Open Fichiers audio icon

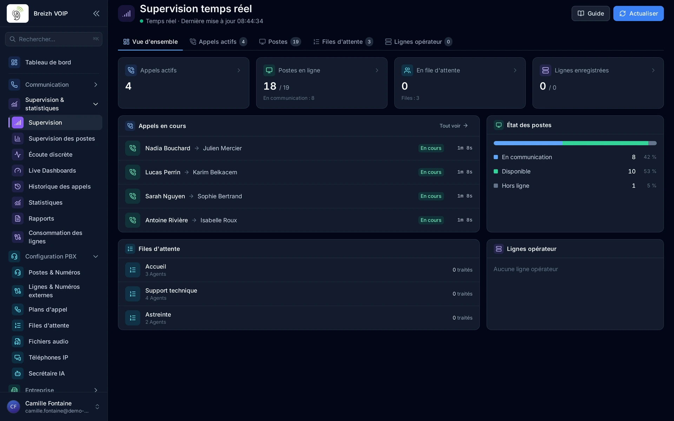click(x=18, y=341)
